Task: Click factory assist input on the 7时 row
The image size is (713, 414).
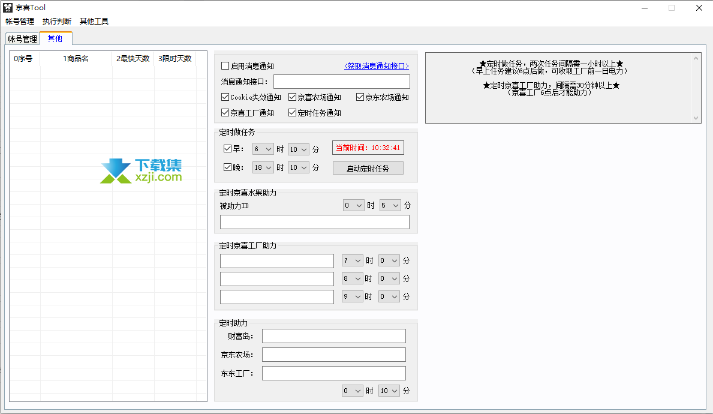Action: click(277, 260)
